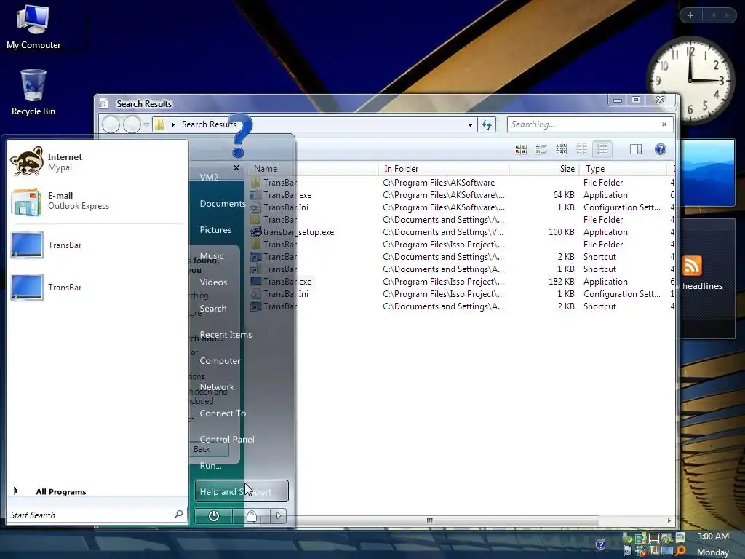Click the analog clock gadget
The image size is (745, 559).
click(x=690, y=80)
